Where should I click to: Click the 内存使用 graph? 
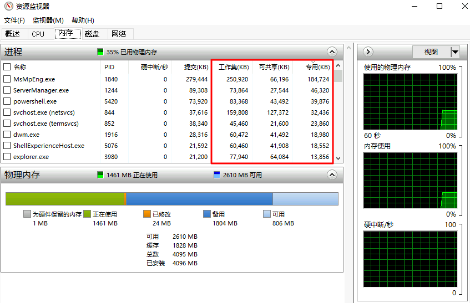[x=411, y=181]
